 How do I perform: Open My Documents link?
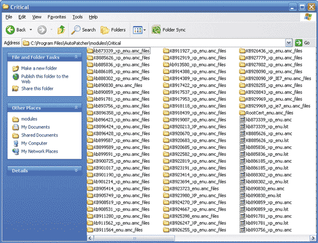coord(35,127)
